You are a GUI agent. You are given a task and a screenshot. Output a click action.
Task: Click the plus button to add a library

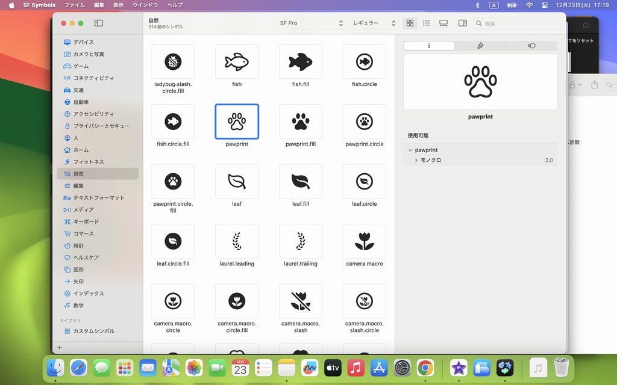tap(59, 348)
